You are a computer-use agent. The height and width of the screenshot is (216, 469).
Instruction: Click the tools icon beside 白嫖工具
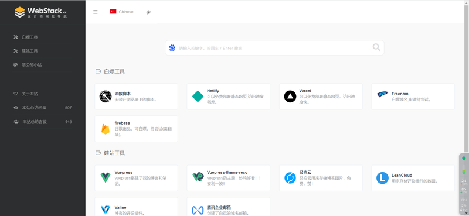[16, 37]
